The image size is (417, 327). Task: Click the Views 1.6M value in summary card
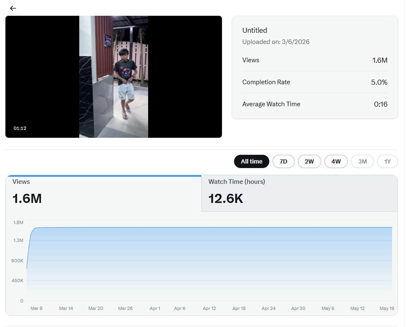point(380,60)
